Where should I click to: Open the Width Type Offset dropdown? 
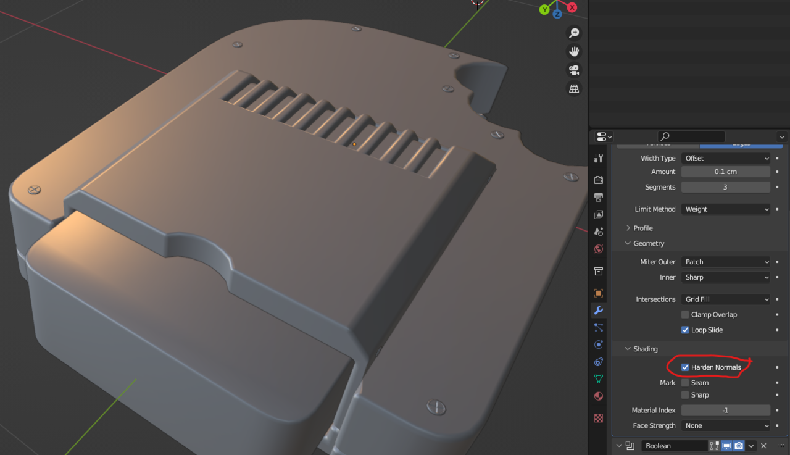(x=726, y=159)
